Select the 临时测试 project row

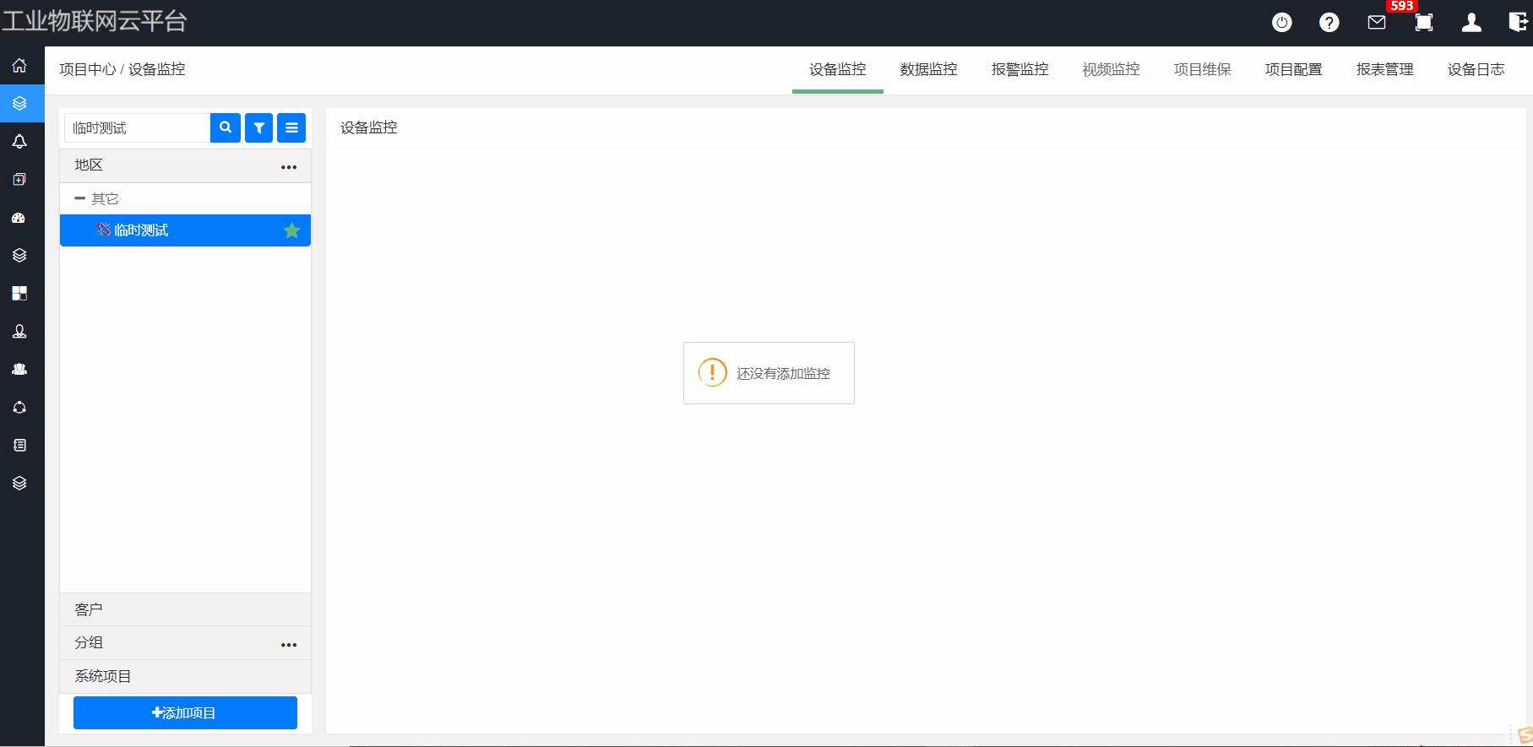185,230
